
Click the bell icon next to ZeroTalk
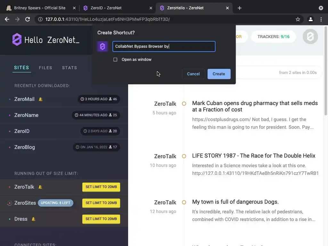point(40,187)
